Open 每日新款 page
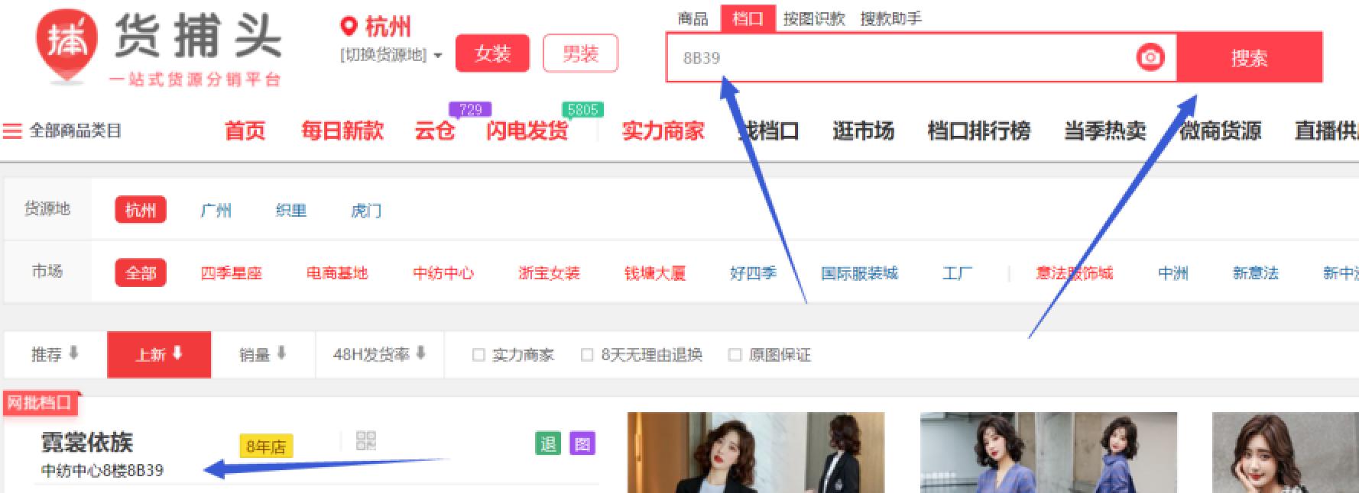Image resolution: width=1359 pixels, height=493 pixels. (x=342, y=131)
